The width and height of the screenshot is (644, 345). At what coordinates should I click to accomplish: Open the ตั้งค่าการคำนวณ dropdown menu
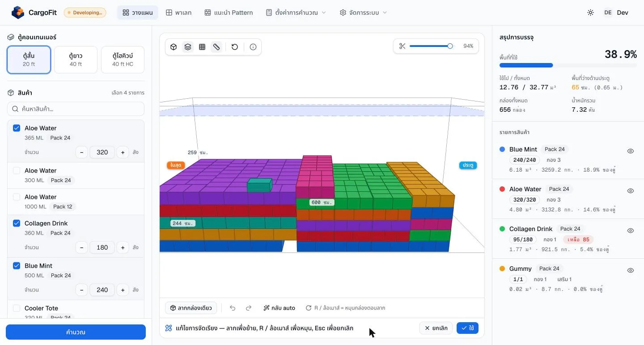coord(296,13)
